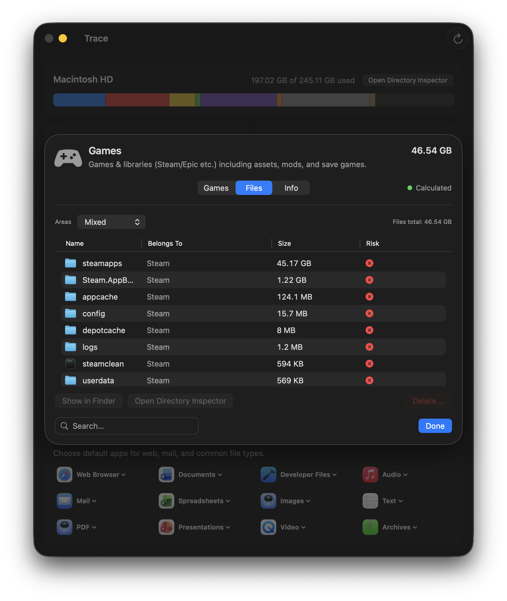Click the risk delete icon for userdata

369,380
